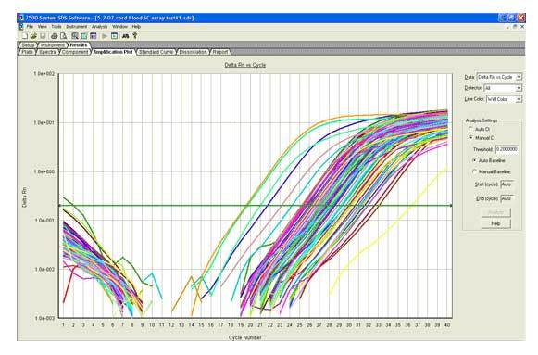This screenshot has height=355, width=538.
Task: Open the Line Color dropdown
Action: click(504, 99)
